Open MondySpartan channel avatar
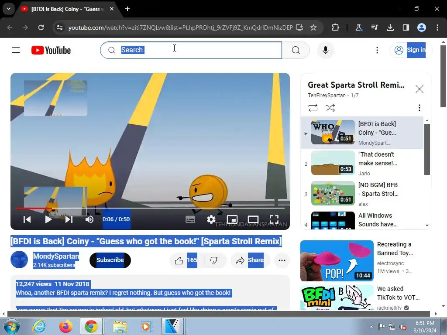The width and height of the screenshot is (447, 335). [x=19, y=260]
